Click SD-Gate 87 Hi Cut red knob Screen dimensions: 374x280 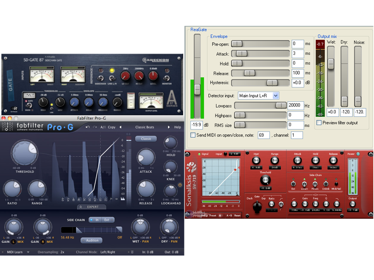click(139, 76)
